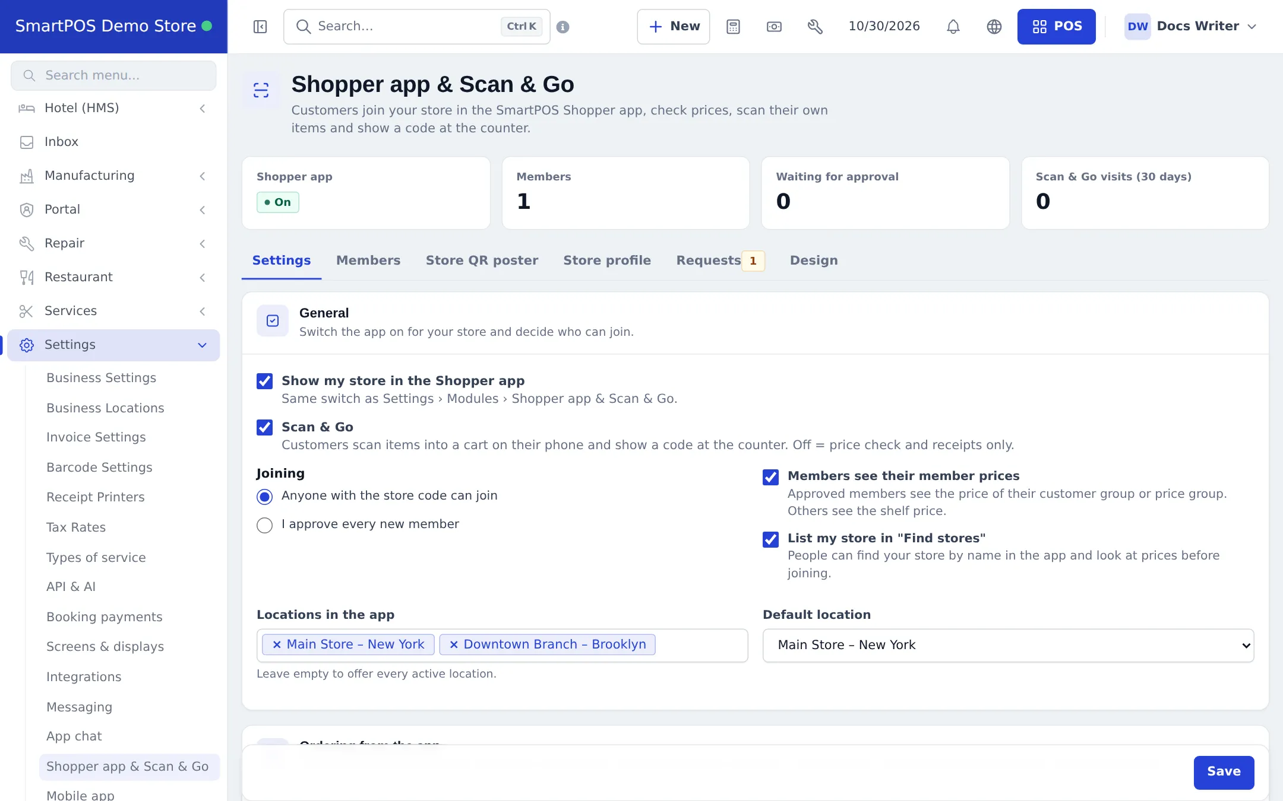Switch to the Members tab
Viewport: 1283px width, 801px height.
pyautogui.click(x=368, y=260)
